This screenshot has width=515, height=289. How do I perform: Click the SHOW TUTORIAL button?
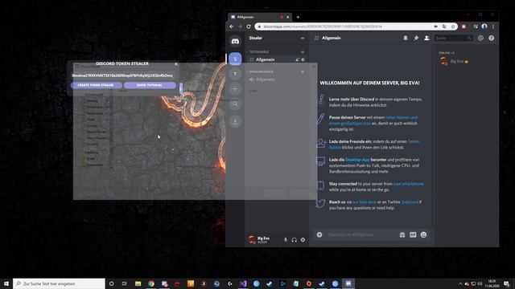150,85
